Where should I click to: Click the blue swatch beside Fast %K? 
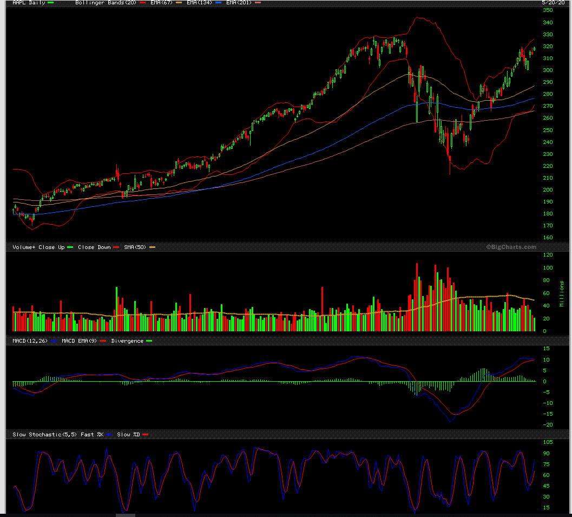(x=109, y=435)
